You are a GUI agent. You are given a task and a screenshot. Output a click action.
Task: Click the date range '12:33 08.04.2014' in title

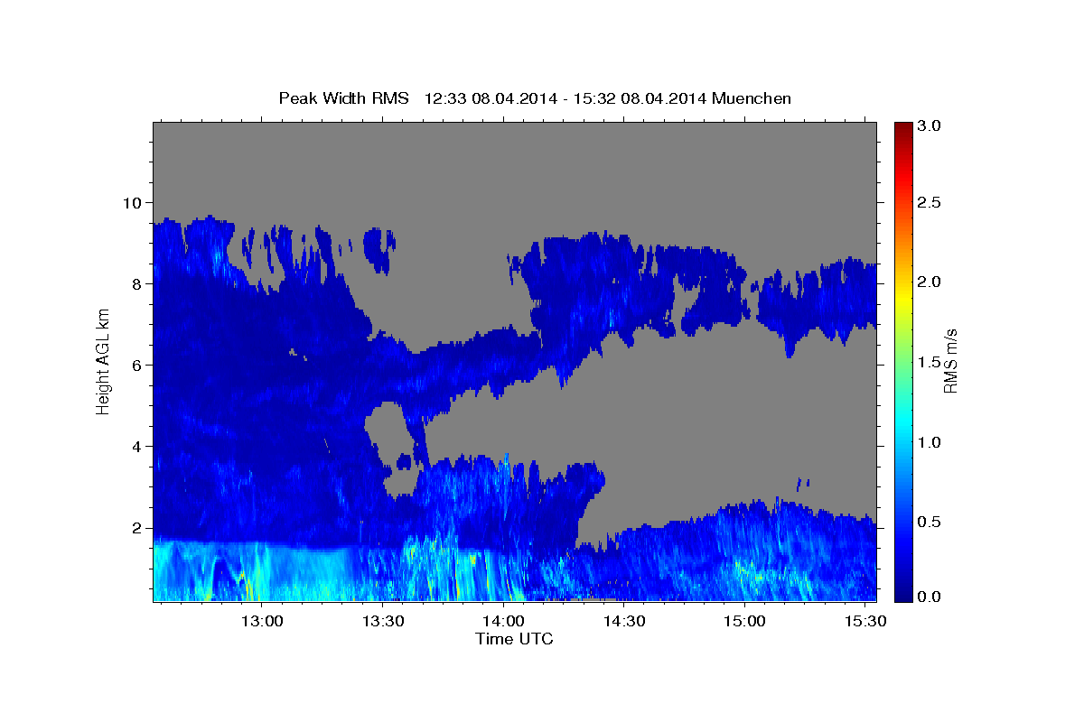491,98
